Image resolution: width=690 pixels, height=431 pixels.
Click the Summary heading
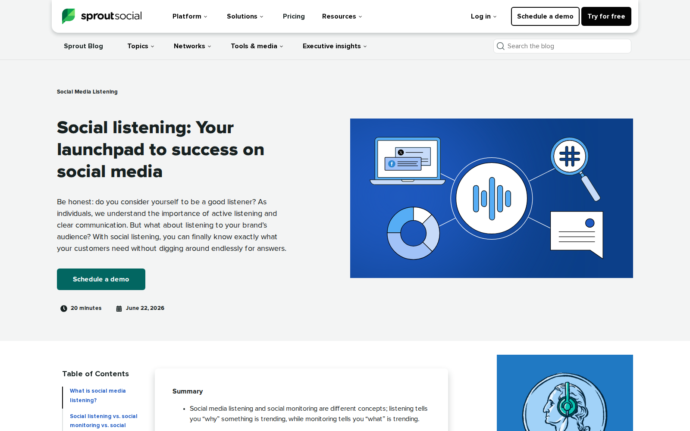[x=188, y=391]
